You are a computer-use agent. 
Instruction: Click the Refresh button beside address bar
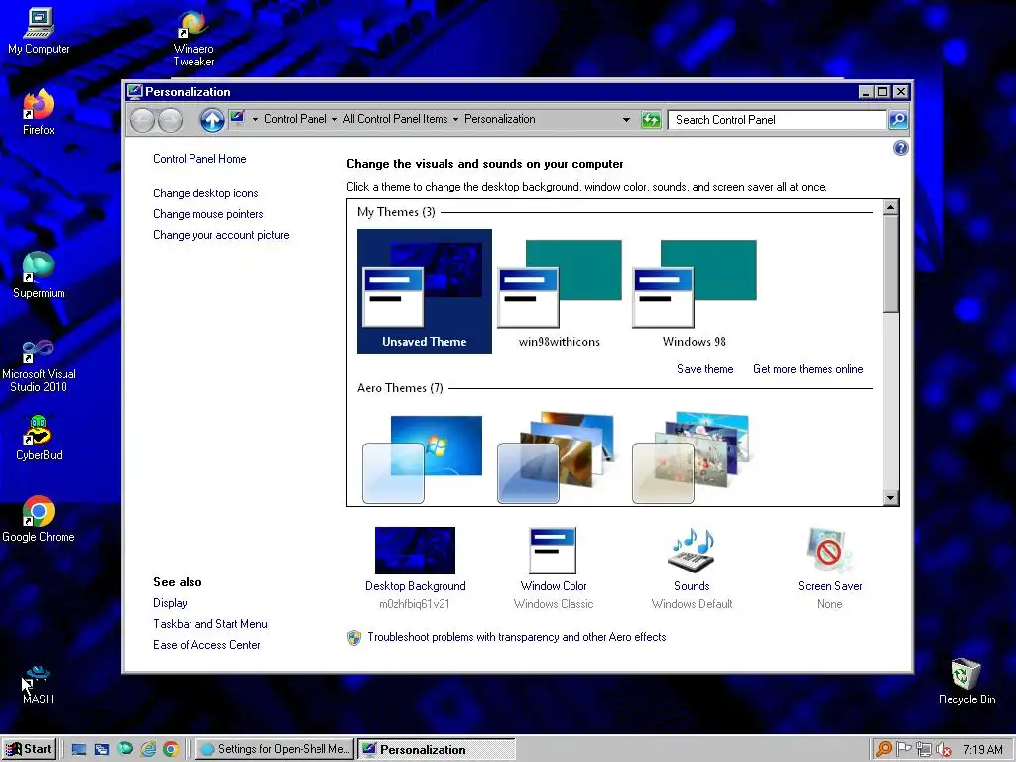pos(651,120)
